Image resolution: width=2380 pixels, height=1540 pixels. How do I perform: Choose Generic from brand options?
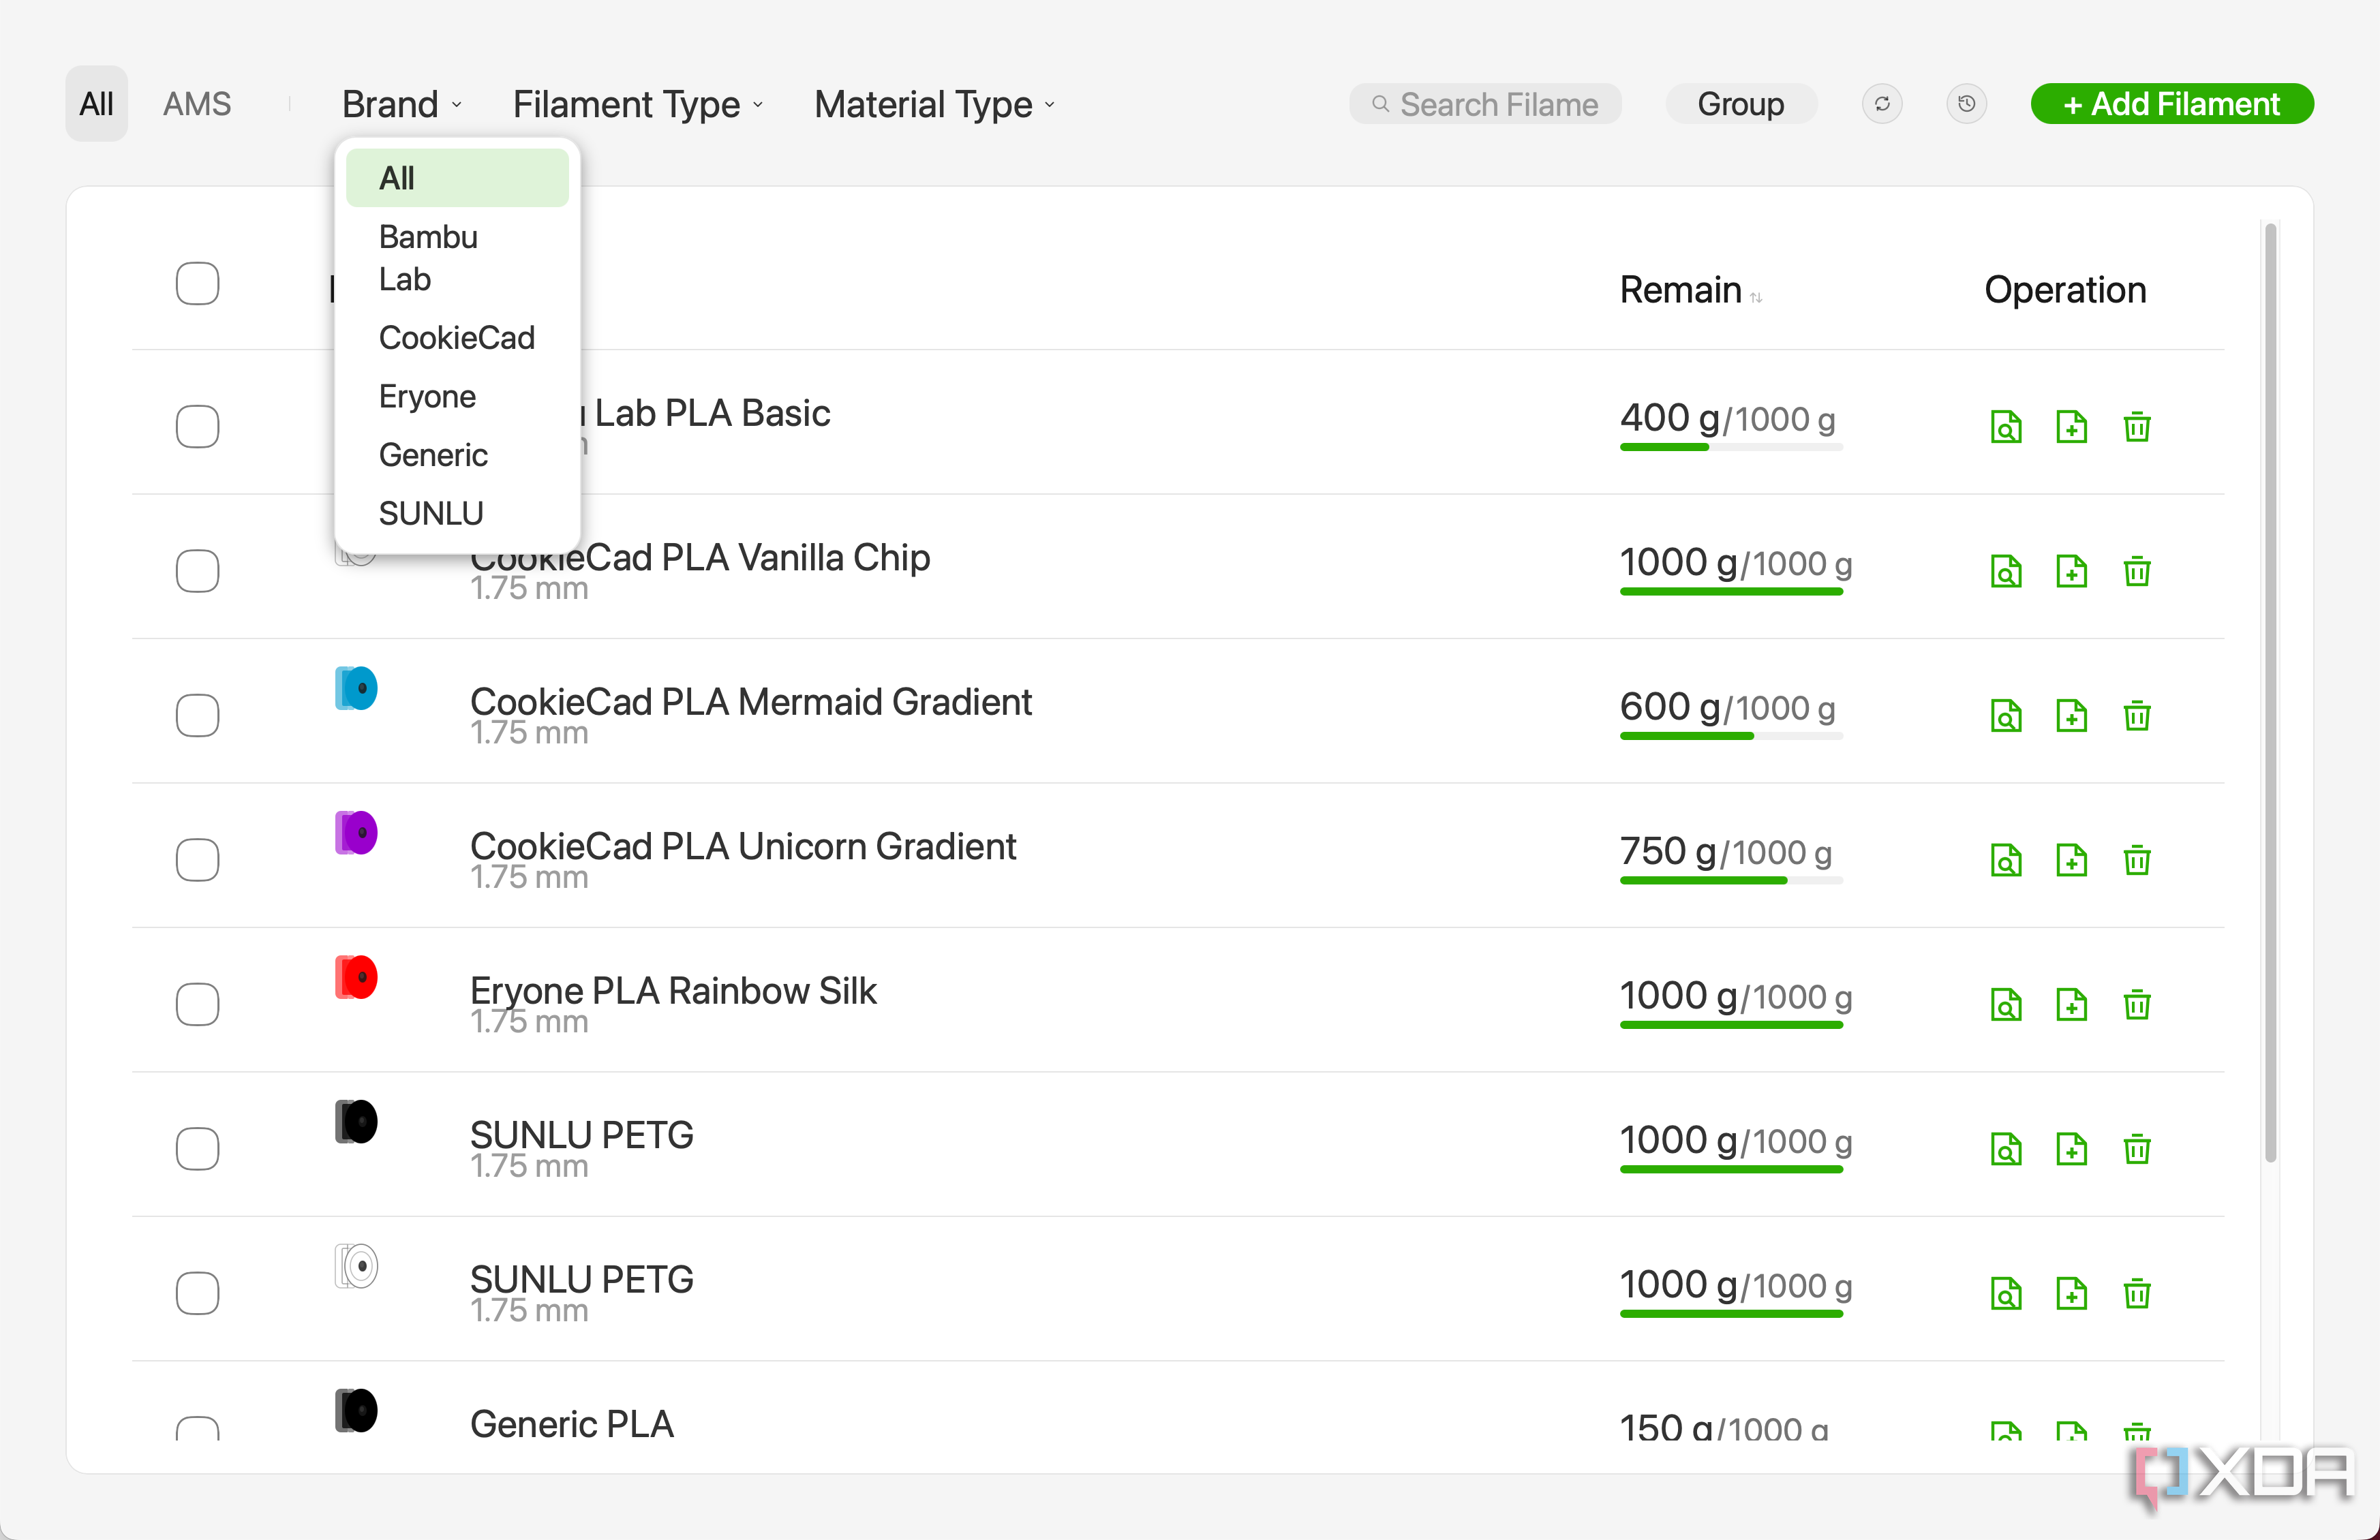tap(457, 455)
